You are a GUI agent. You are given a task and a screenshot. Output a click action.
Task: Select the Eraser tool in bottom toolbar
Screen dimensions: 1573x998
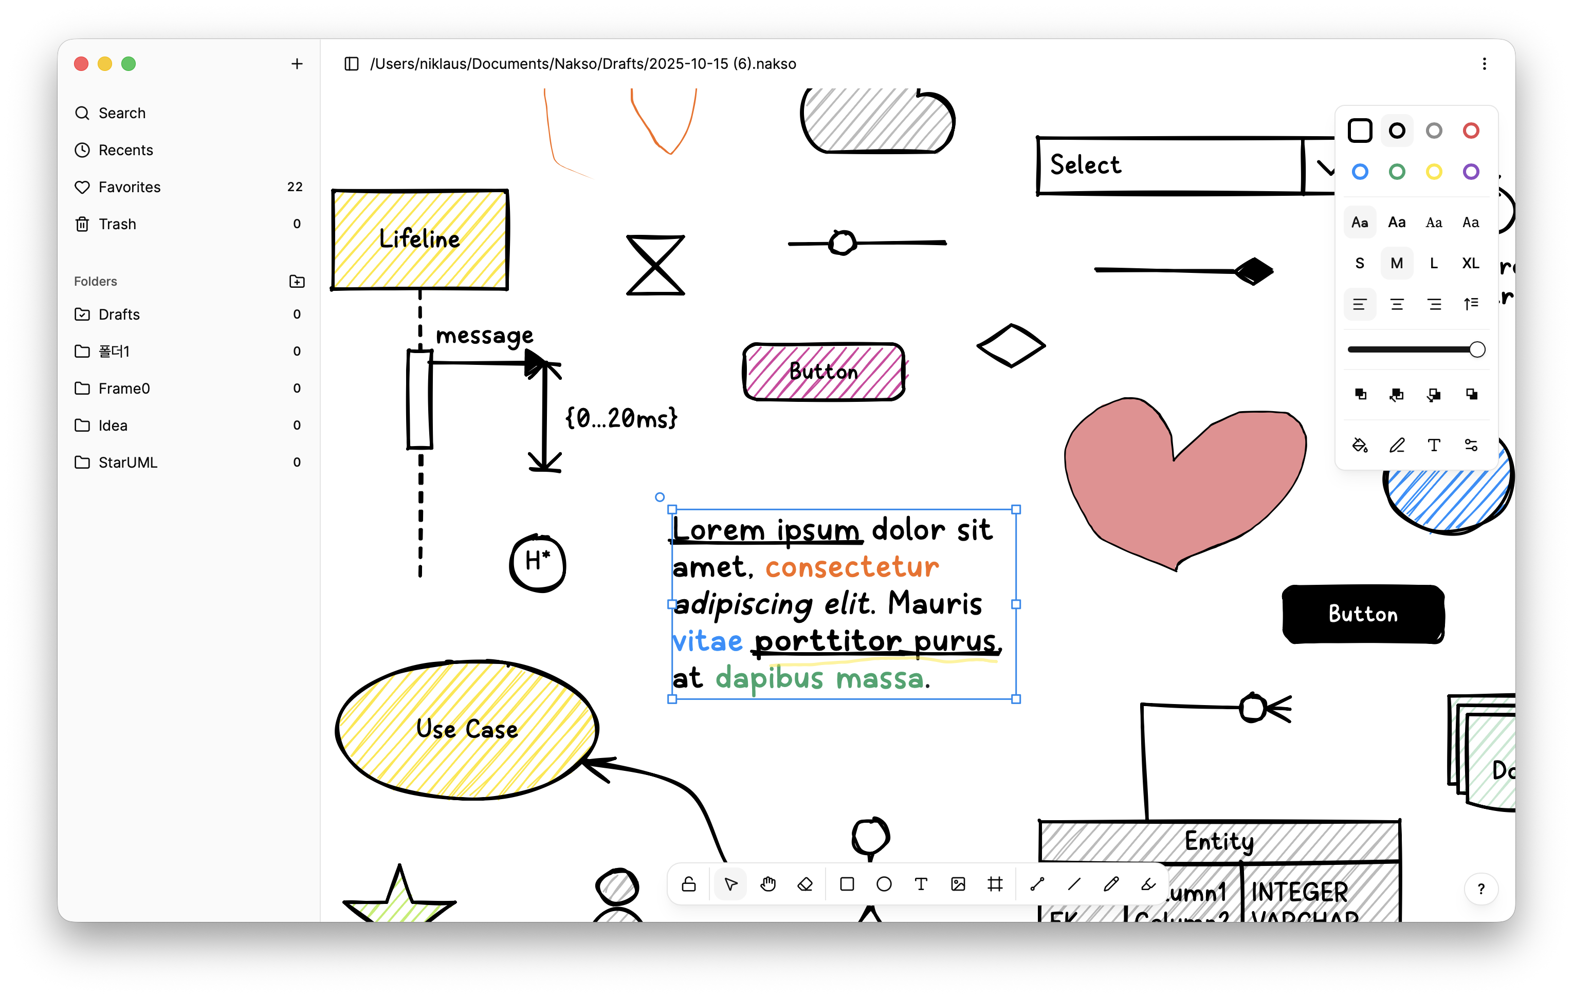(x=805, y=884)
